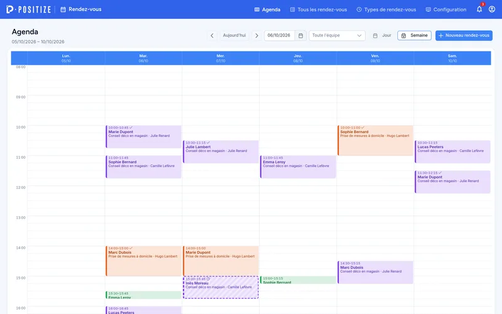Expand the Toute l'équipe dropdown
Screen dimensions: 502x314
pyautogui.click(x=337, y=36)
